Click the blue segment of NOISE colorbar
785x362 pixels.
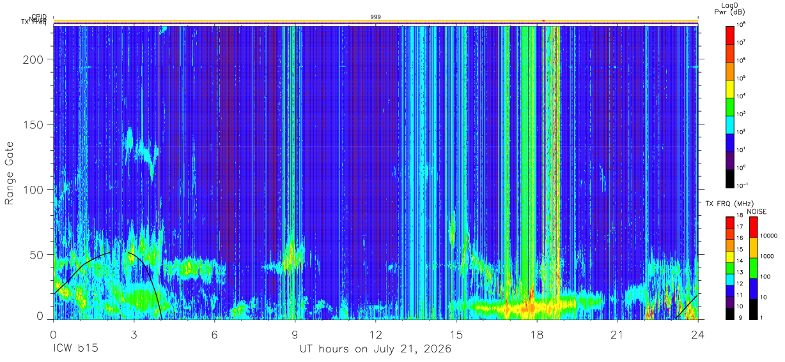(753, 289)
